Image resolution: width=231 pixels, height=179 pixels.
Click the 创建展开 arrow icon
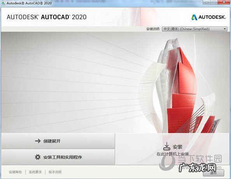[x=38, y=141]
